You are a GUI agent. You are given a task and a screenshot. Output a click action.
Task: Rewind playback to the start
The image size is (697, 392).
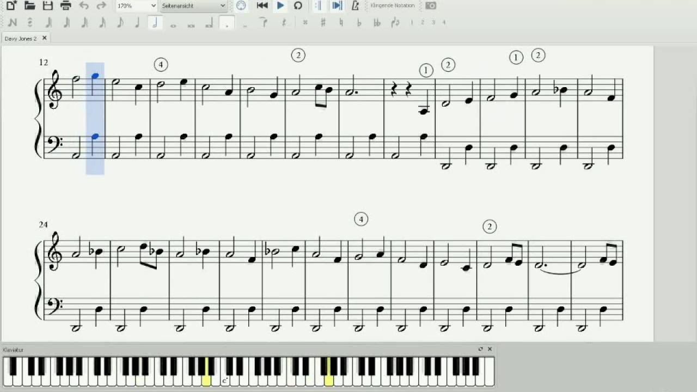pyautogui.click(x=262, y=5)
